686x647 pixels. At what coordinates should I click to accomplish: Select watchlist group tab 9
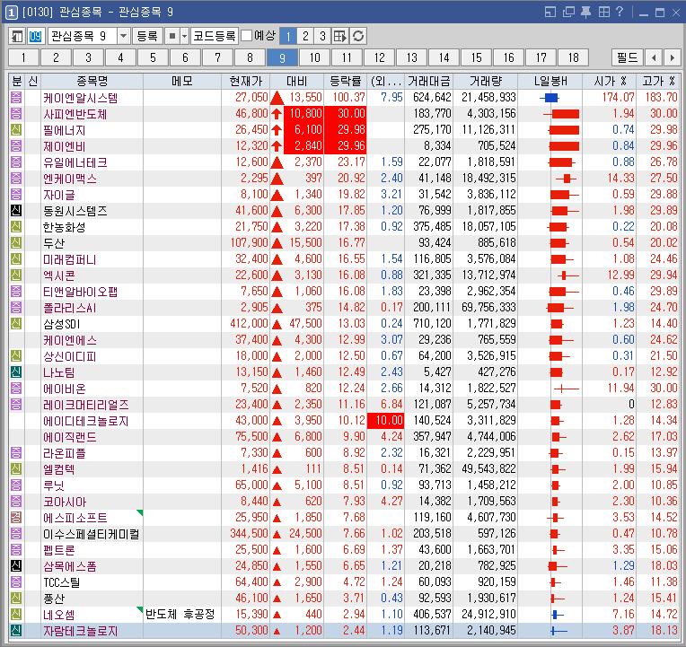(282, 57)
